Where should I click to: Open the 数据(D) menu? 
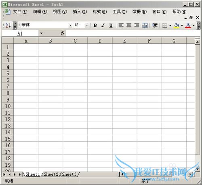coord(139,12)
